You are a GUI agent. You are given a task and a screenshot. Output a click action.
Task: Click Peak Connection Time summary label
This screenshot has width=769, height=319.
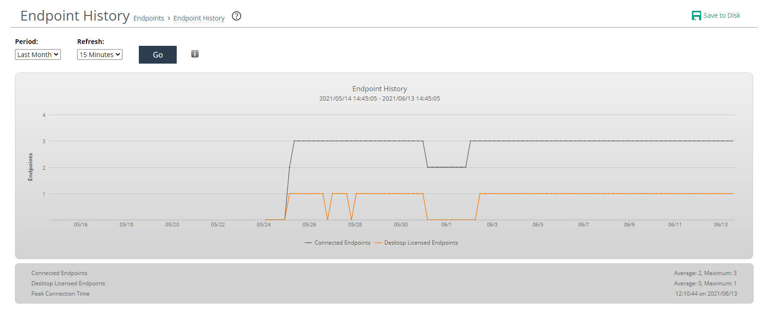click(x=60, y=294)
